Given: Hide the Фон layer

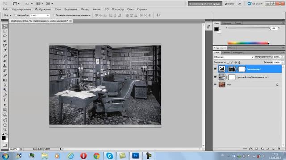Looking at the screenshot, I should (x=215, y=84).
